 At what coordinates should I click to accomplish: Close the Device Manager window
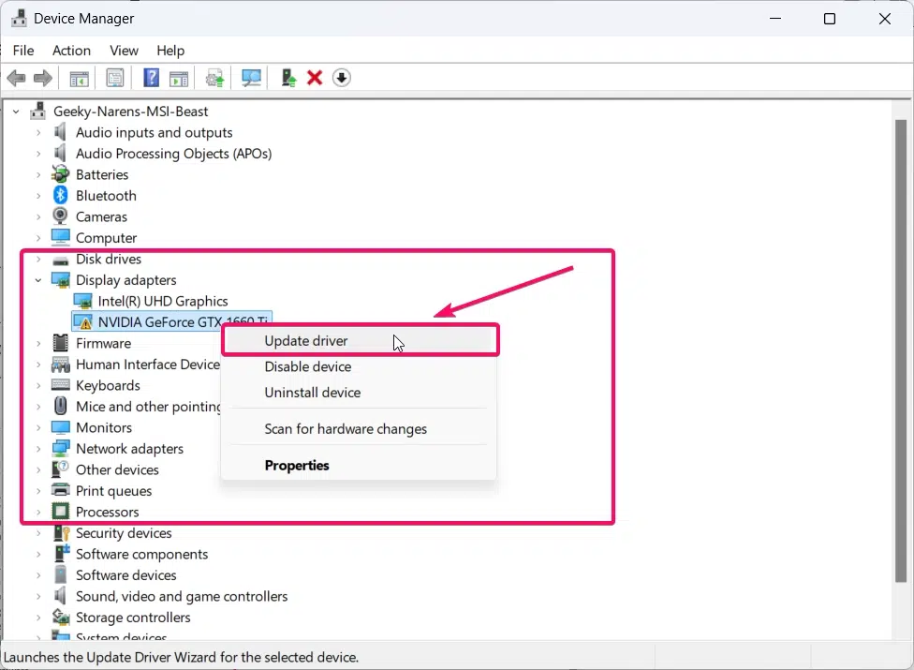coord(884,19)
